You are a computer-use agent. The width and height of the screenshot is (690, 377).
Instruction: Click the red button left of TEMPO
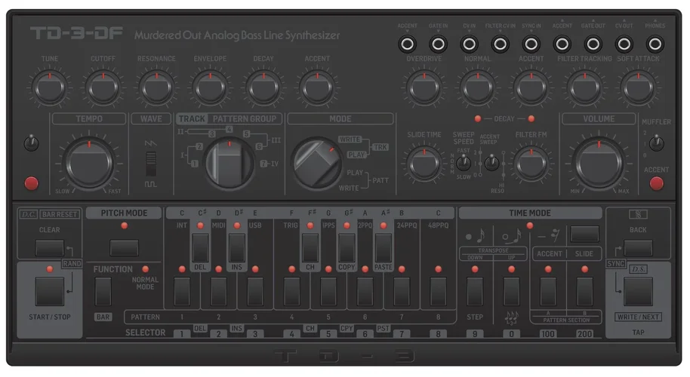pos(31,183)
